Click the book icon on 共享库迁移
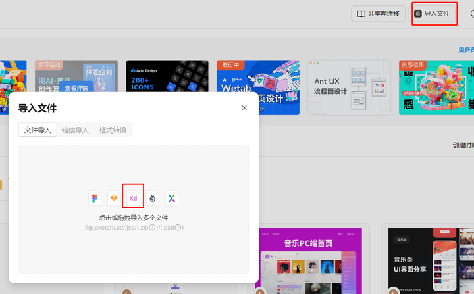 [x=361, y=14]
